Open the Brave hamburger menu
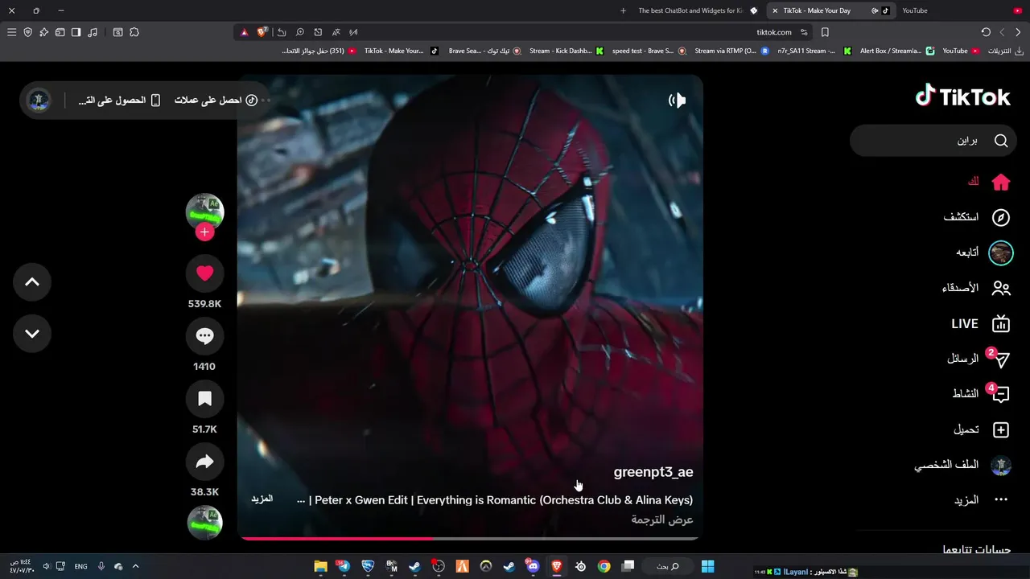 pos(11,32)
